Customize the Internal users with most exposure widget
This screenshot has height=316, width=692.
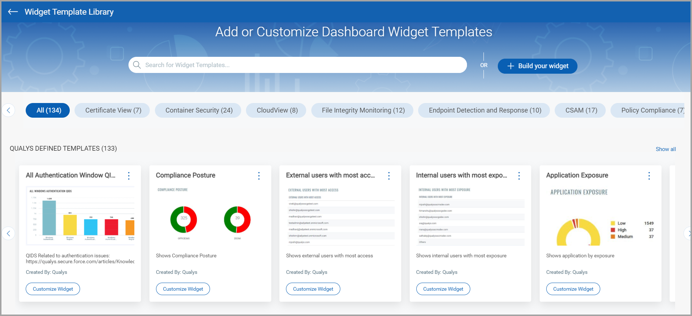click(x=443, y=289)
